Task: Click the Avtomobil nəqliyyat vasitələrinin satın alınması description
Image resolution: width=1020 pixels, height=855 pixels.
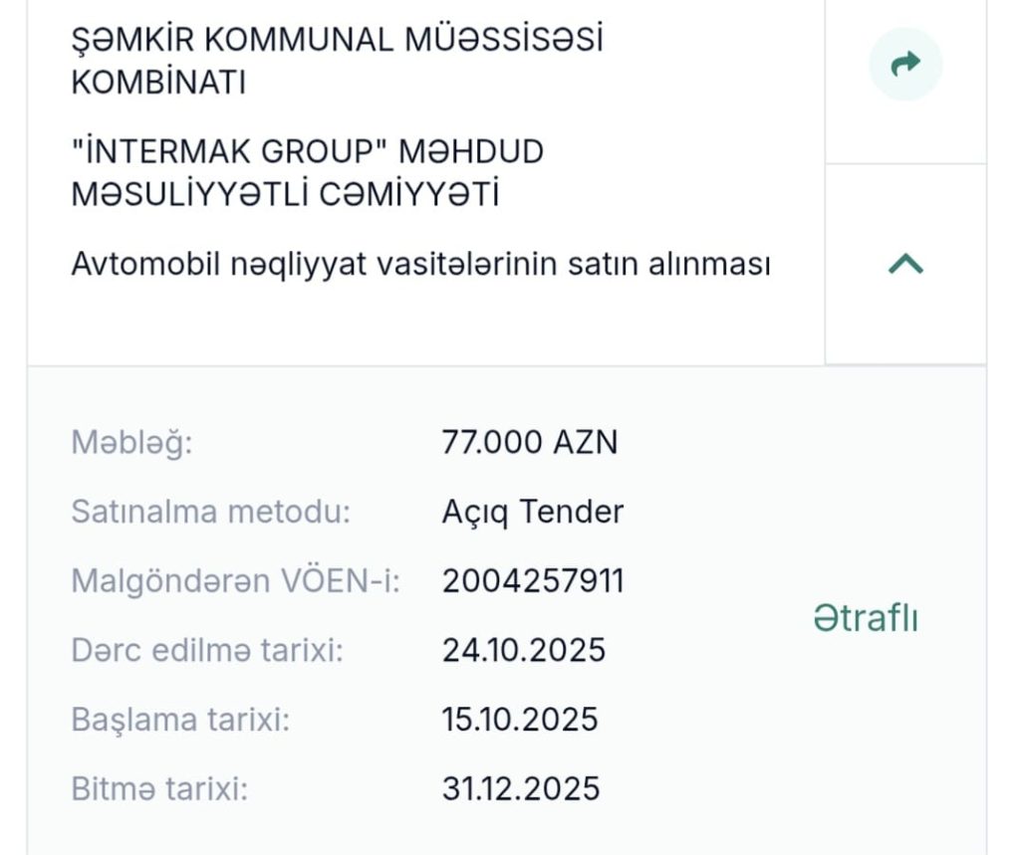Action: pyautogui.click(x=420, y=265)
